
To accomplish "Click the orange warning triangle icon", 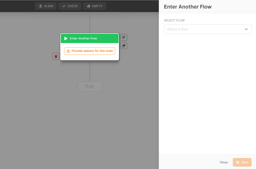I will 68,51.
